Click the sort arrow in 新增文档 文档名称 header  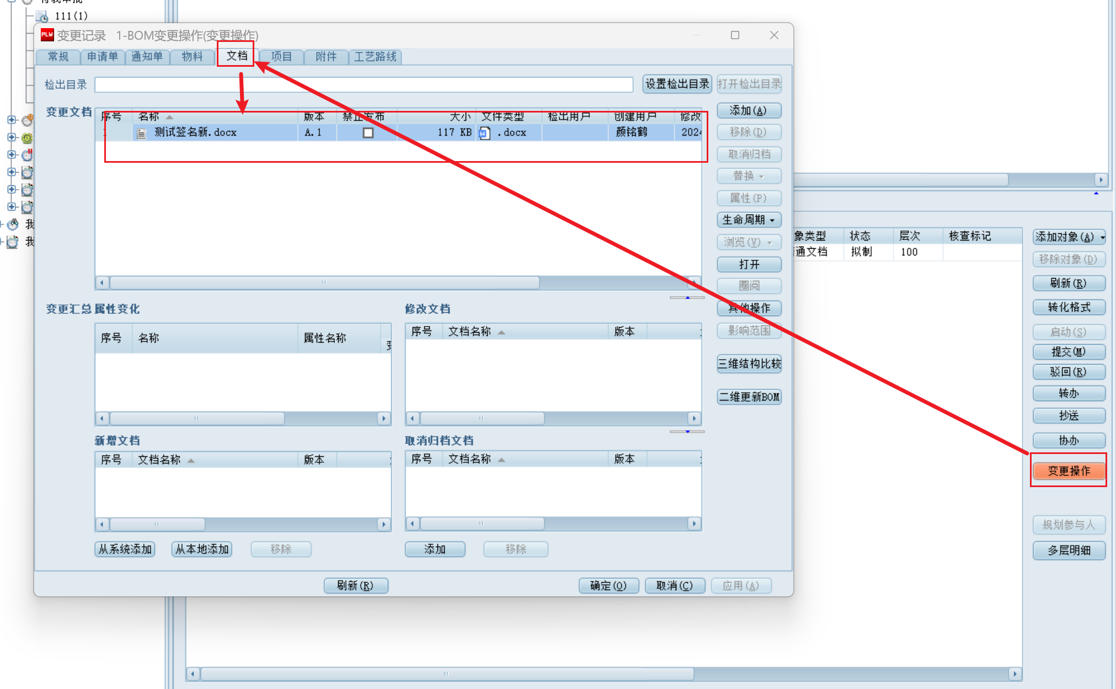pyautogui.click(x=191, y=460)
